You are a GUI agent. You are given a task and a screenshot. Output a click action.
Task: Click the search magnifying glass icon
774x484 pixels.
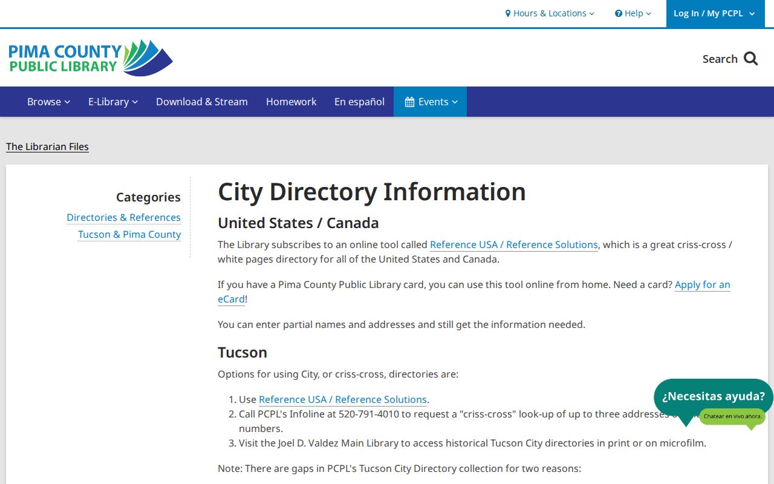[750, 59]
